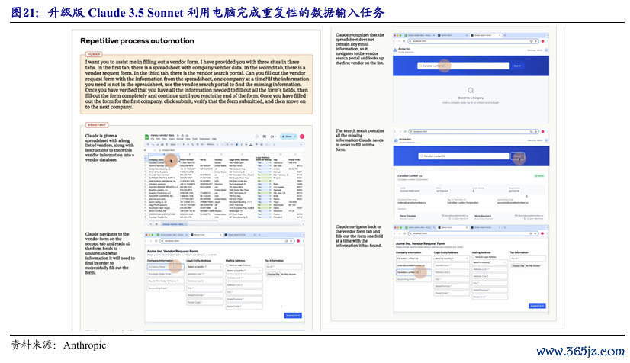The width and height of the screenshot is (630, 363).
Task: Click the comments icon in the Sheets header
Action: (265, 137)
